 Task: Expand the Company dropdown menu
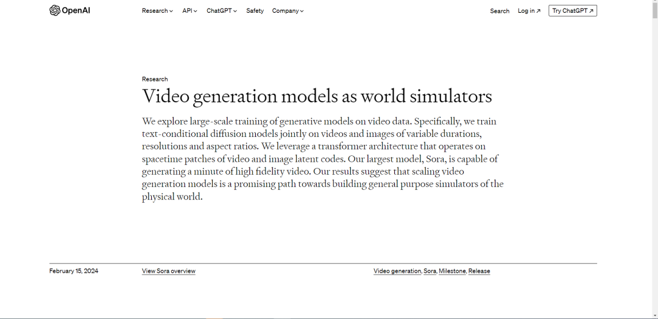[288, 11]
